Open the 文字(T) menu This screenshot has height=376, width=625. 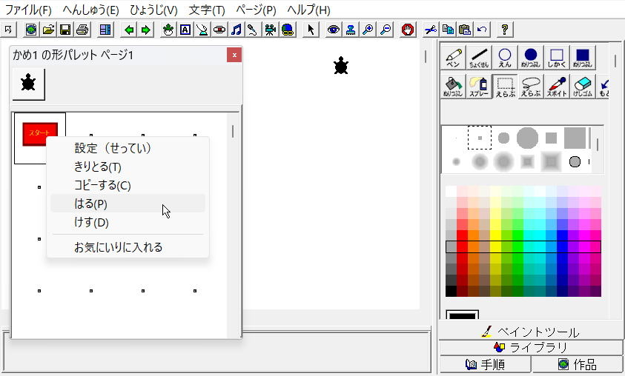[x=206, y=10]
